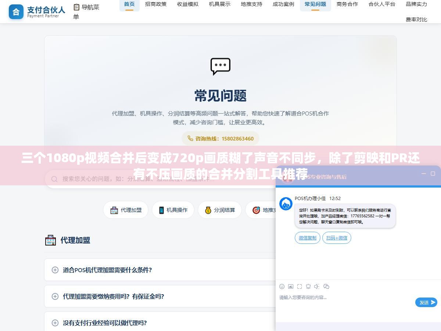Expand 代理加盟需要缴纳费用吗 question
This screenshot has height=331, width=441.
(x=160, y=296)
